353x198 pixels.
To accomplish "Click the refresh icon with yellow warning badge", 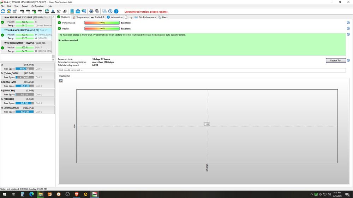I will click(9, 11).
